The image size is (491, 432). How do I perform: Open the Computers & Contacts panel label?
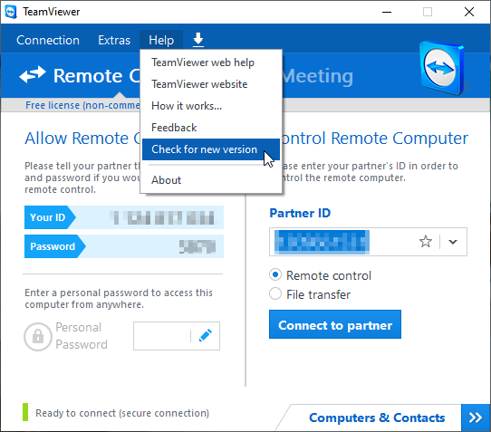point(377,418)
